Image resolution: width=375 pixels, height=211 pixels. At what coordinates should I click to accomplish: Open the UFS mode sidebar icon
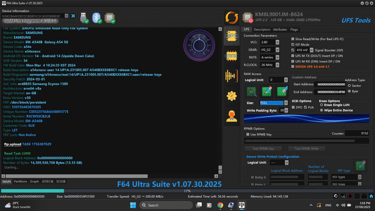coord(231,36)
